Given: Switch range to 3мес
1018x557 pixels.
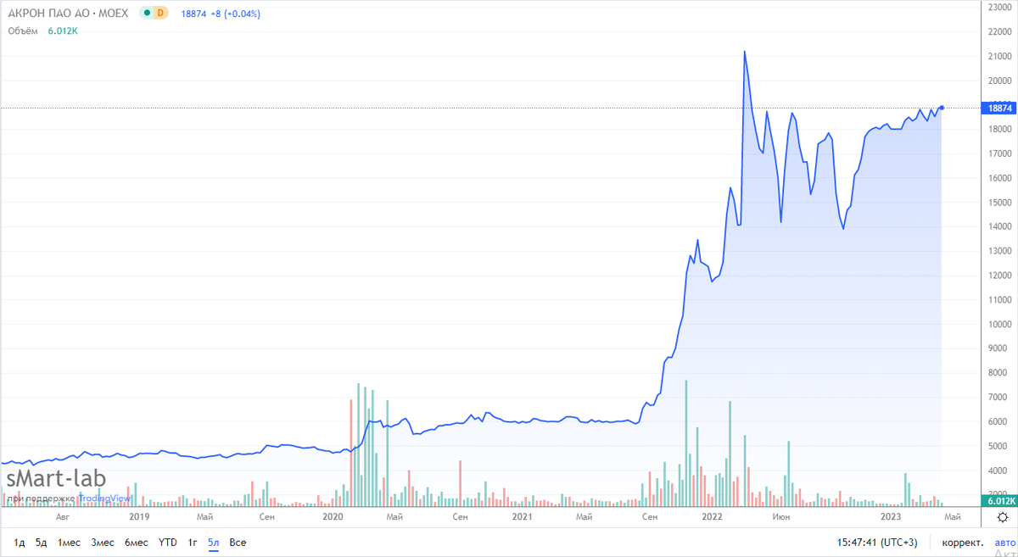Looking at the screenshot, I should pos(103,542).
